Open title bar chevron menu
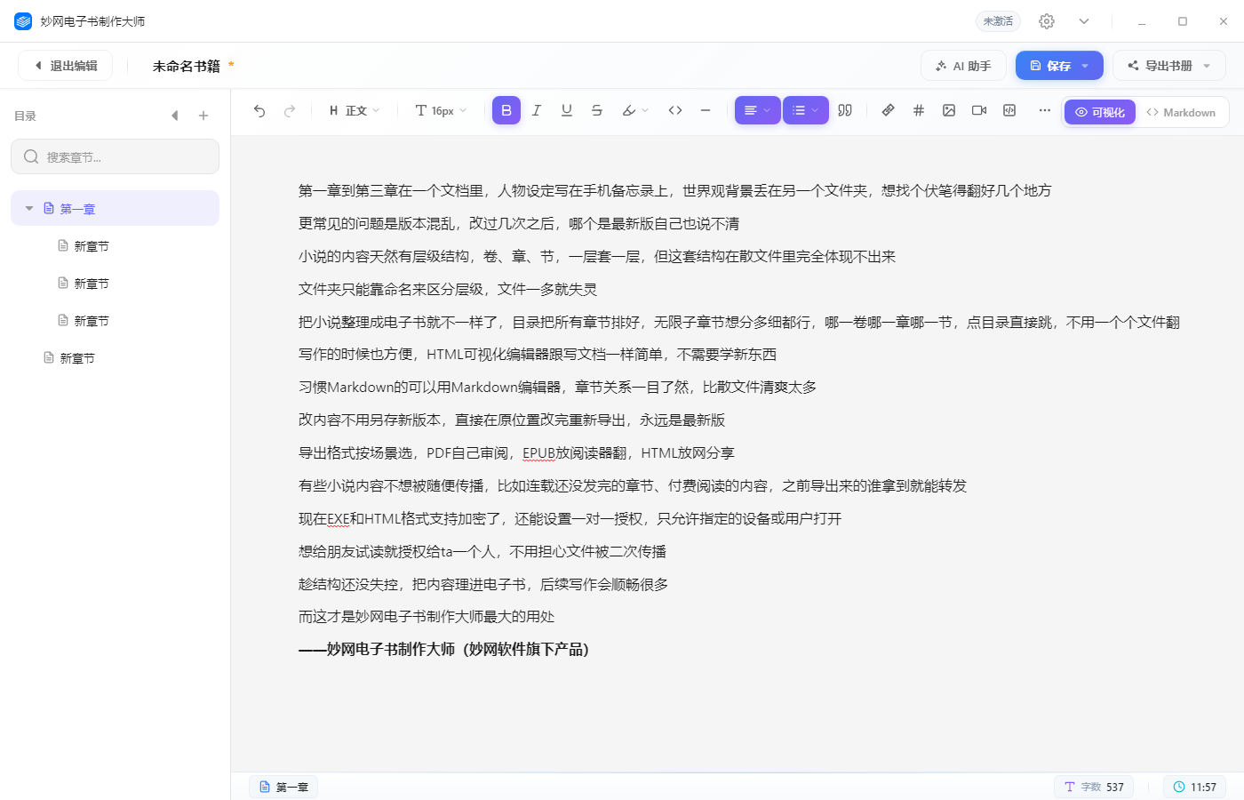The width and height of the screenshot is (1244, 800). click(x=1084, y=21)
